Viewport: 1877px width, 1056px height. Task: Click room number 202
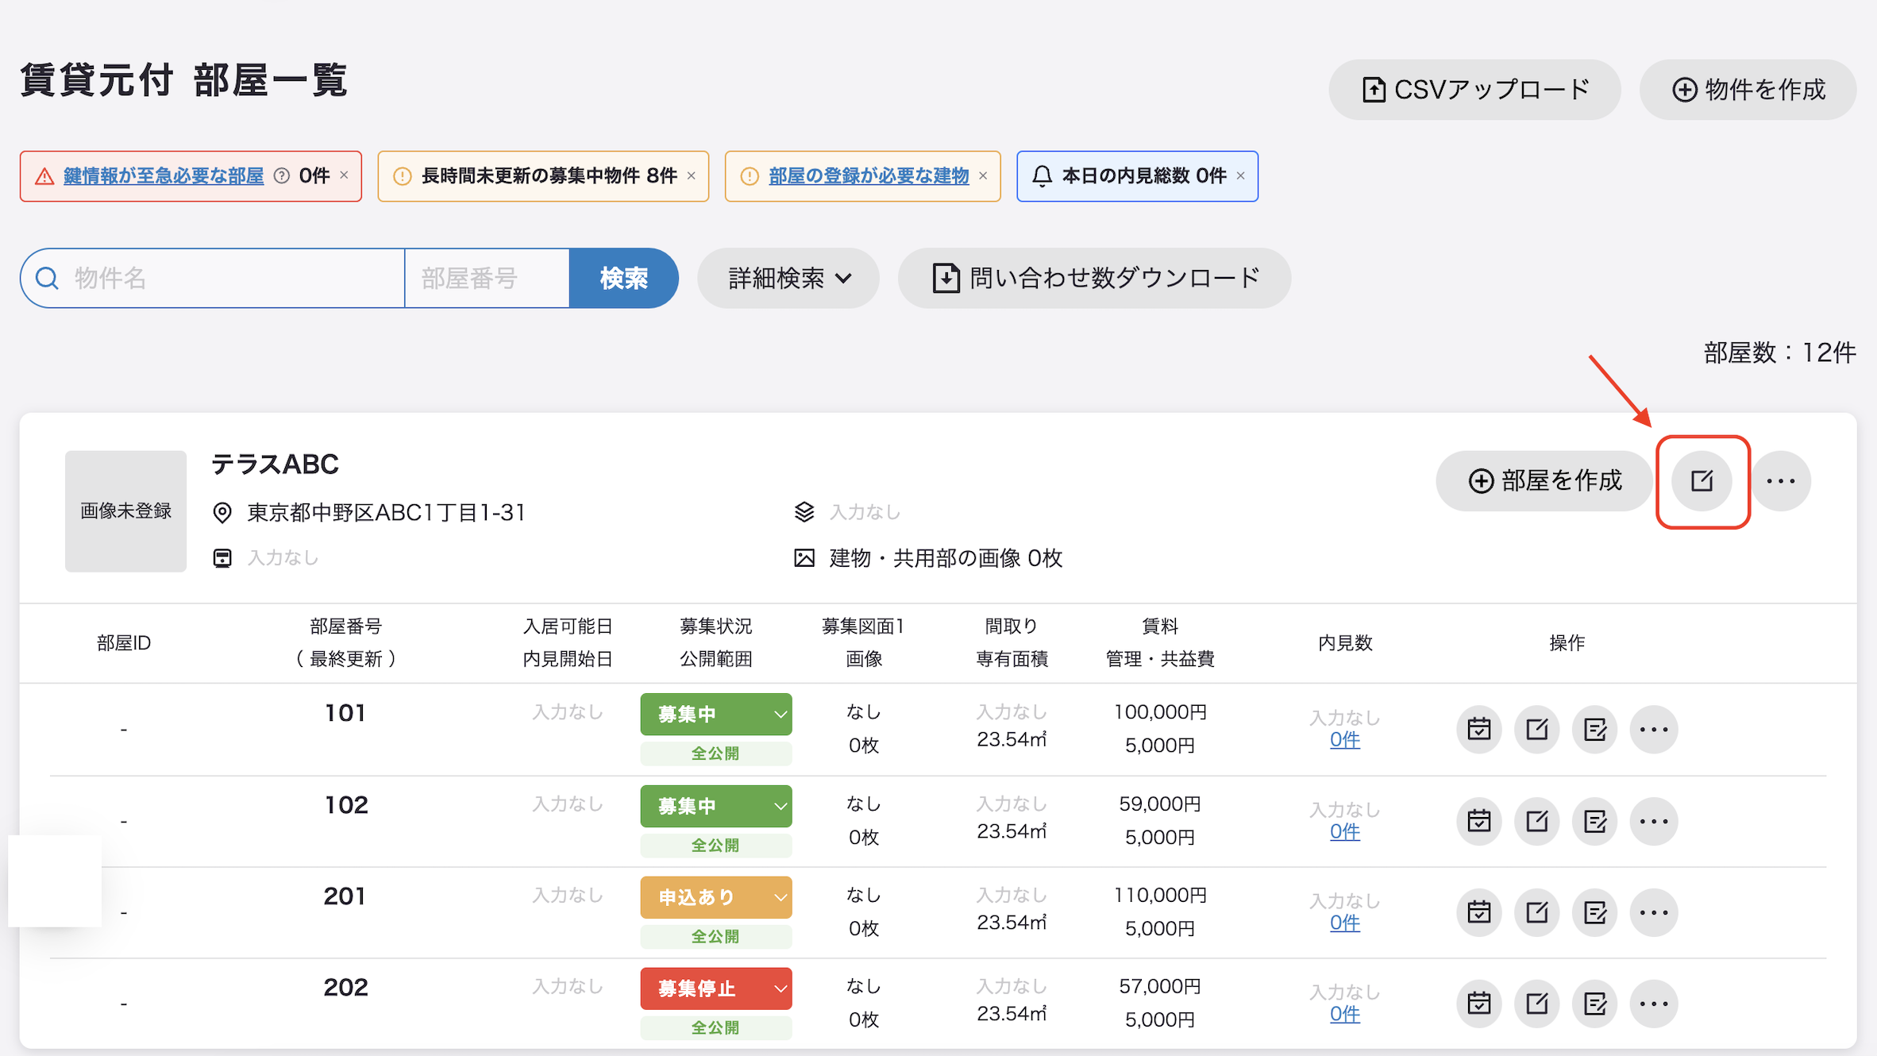pos(345,988)
